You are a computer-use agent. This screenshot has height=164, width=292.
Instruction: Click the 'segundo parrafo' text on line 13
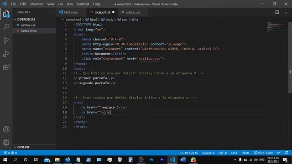point(94,83)
